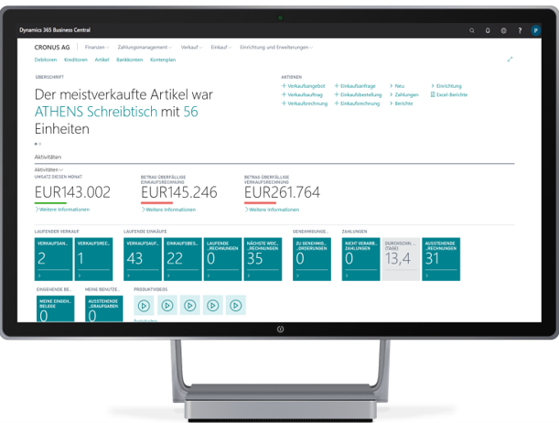Open the Verkaufsrec... tile showing 1
Screen dimensions: 559x423
click(x=93, y=259)
